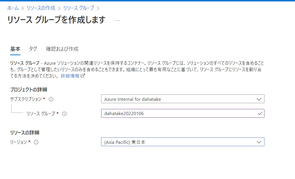Click the info icon next to リソース グループ

click(x=64, y=114)
